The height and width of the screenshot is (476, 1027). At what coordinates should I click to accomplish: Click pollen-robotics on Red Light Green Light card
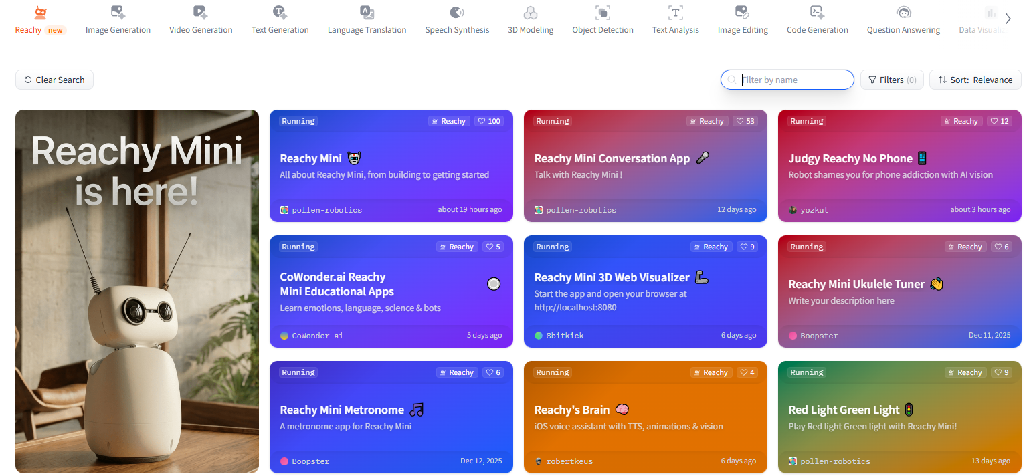coord(835,461)
